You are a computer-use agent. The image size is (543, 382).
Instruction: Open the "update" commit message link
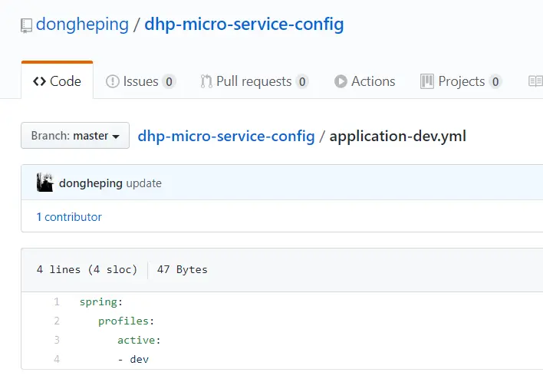point(144,183)
